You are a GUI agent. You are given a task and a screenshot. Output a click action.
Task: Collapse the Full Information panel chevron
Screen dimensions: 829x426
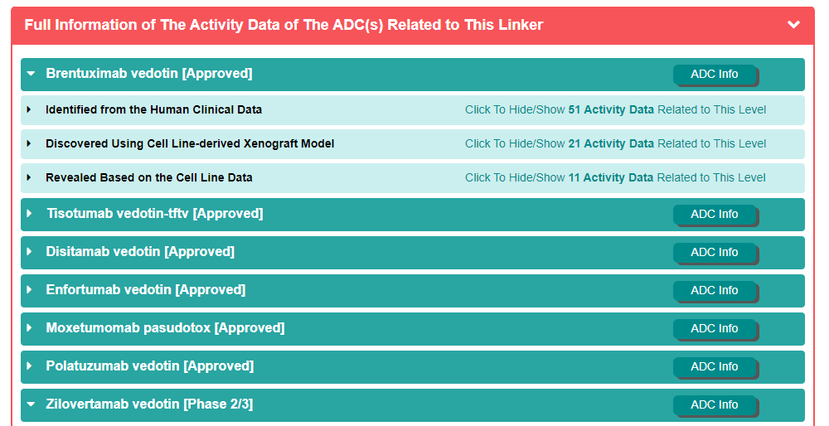click(793, 25)
